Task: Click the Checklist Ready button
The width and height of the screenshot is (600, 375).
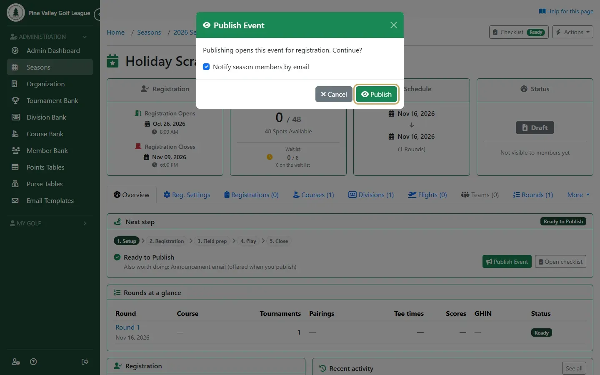Action: tap(519, 32)
